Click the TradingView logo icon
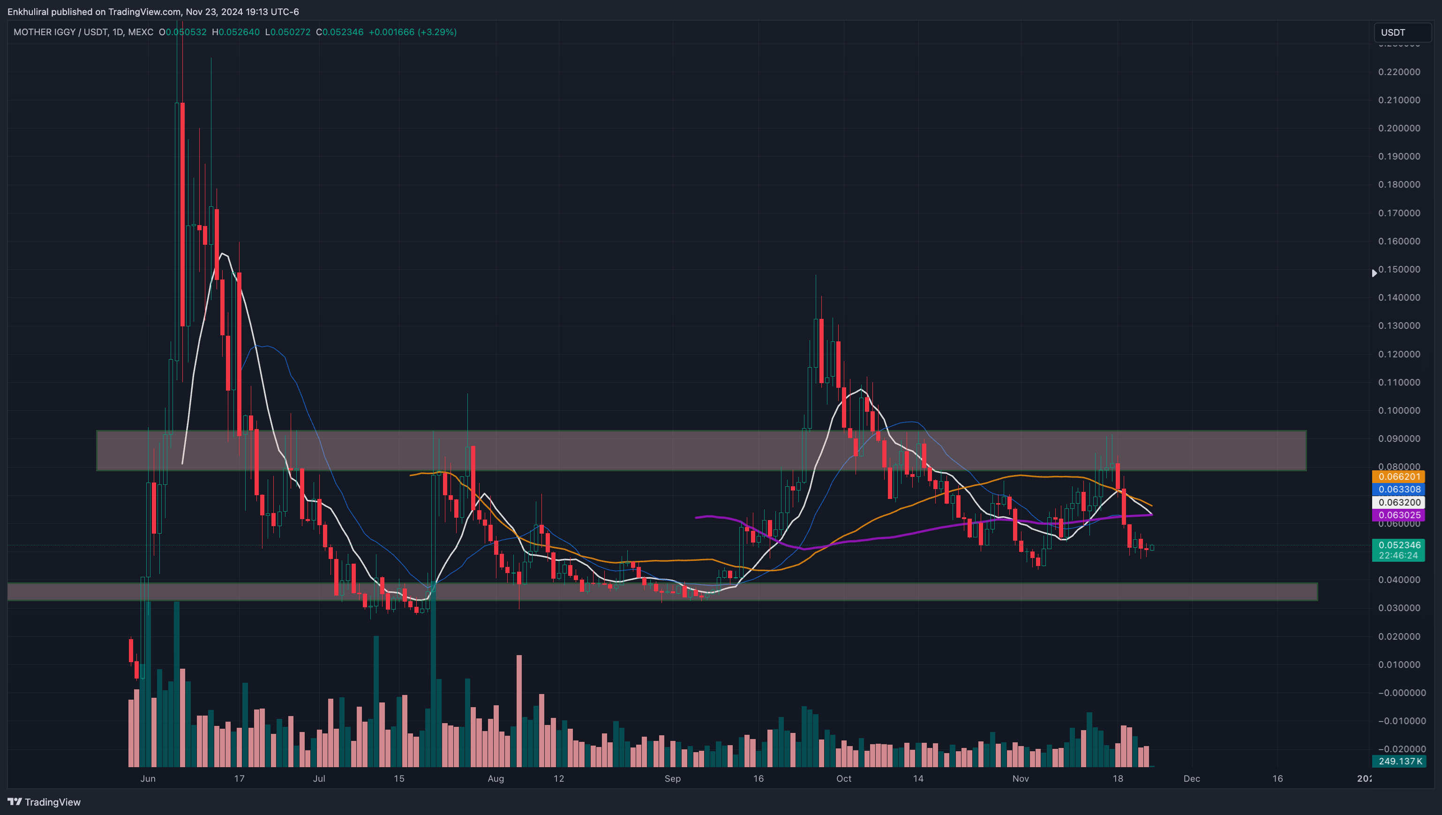Viewport: 1442px width, 815px height. [15, 801]
